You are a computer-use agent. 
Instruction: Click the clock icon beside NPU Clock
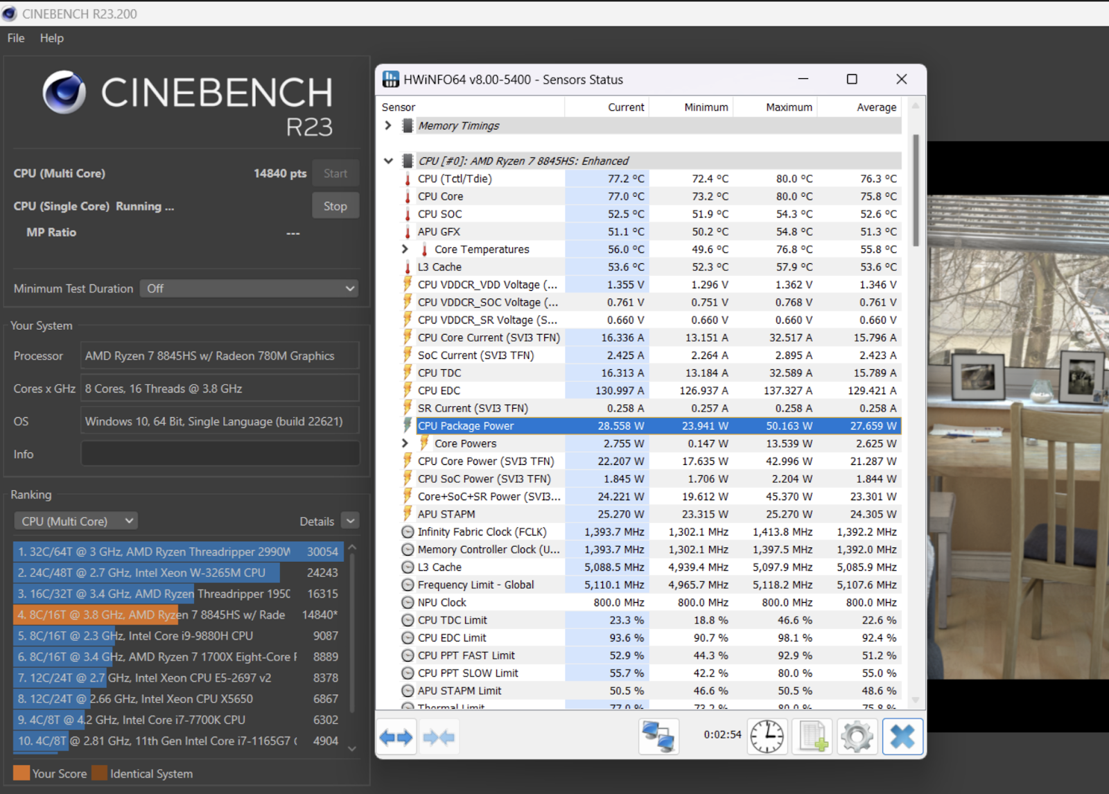[x=408, y=603]
